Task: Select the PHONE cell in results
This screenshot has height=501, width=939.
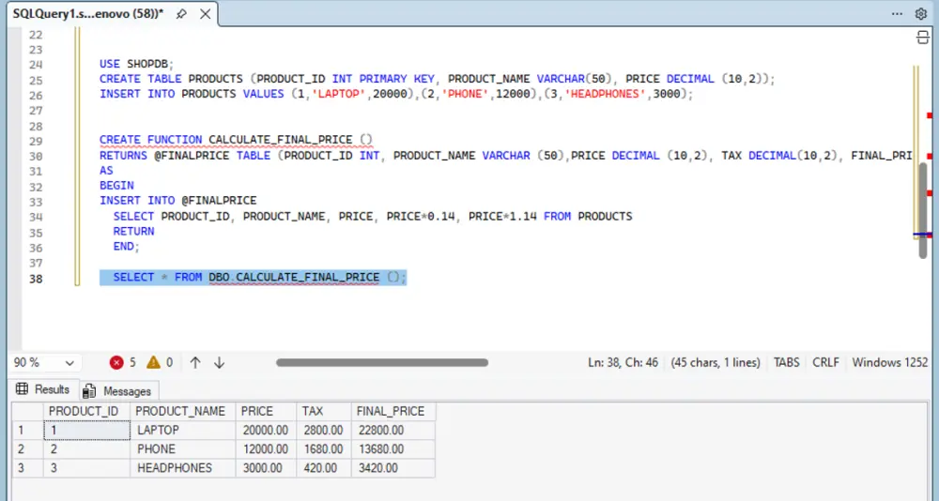Action: coord(183,448)
